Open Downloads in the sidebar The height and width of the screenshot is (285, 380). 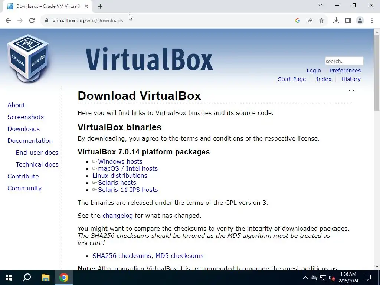tap(23, 129)
